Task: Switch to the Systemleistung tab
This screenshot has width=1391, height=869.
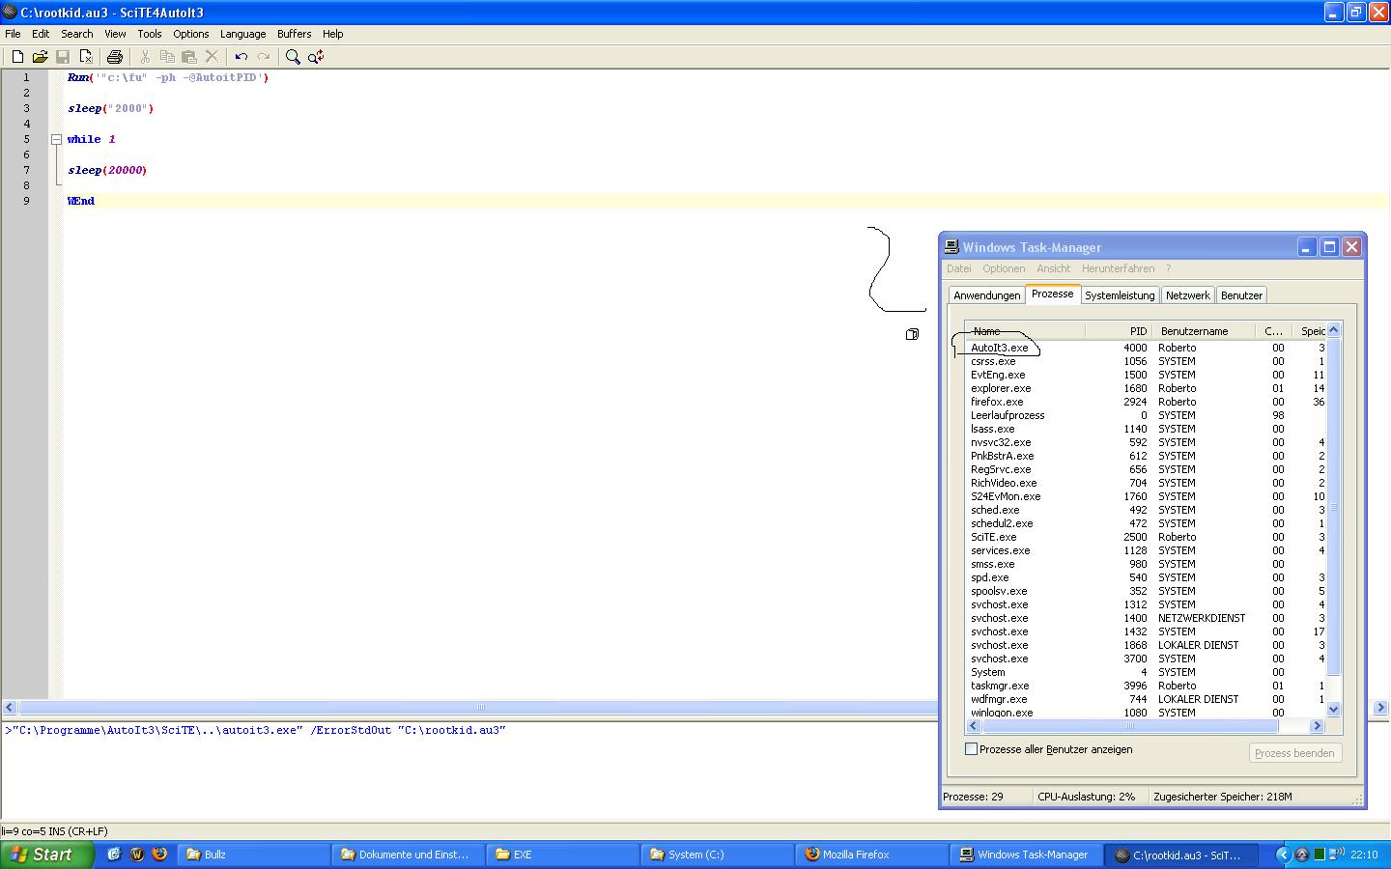Action: tap(1119, 295)
